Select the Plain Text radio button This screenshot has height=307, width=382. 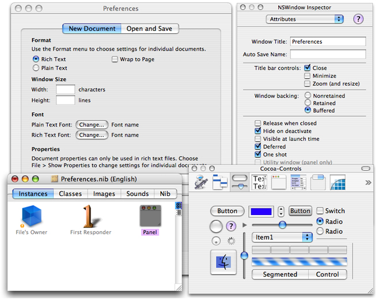36,68
